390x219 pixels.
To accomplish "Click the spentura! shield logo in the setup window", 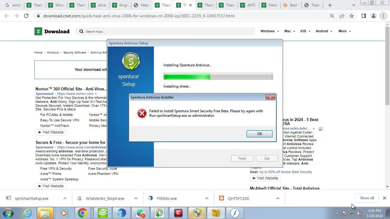I will pos(131,61).
